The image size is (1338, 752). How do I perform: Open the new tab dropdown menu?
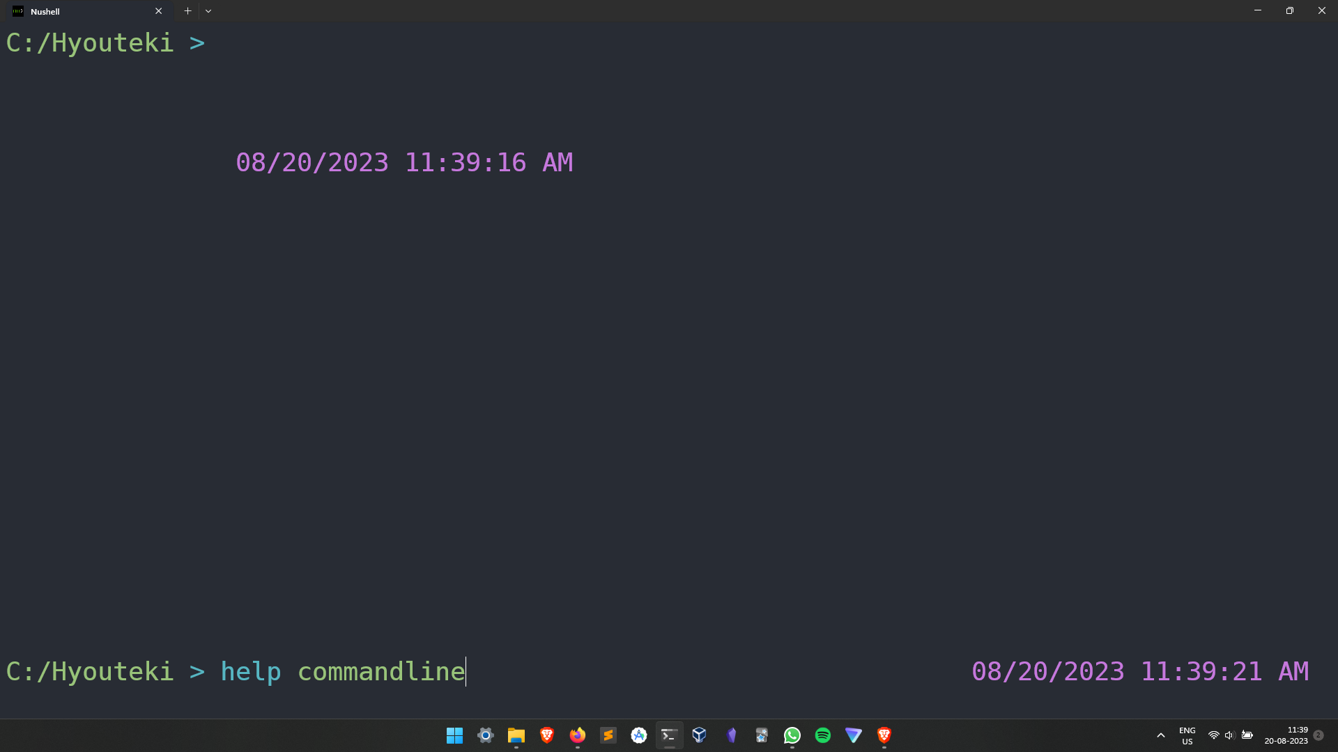pos(208,11)
